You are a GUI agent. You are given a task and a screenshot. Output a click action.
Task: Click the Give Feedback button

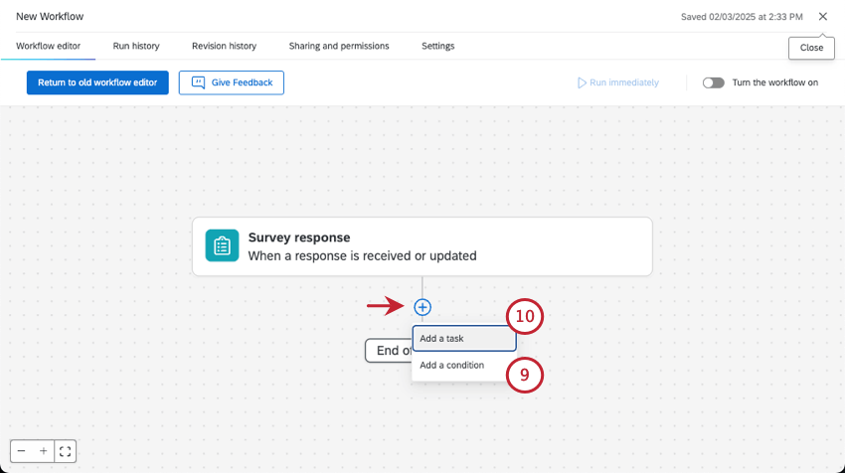tap(232, 82)
